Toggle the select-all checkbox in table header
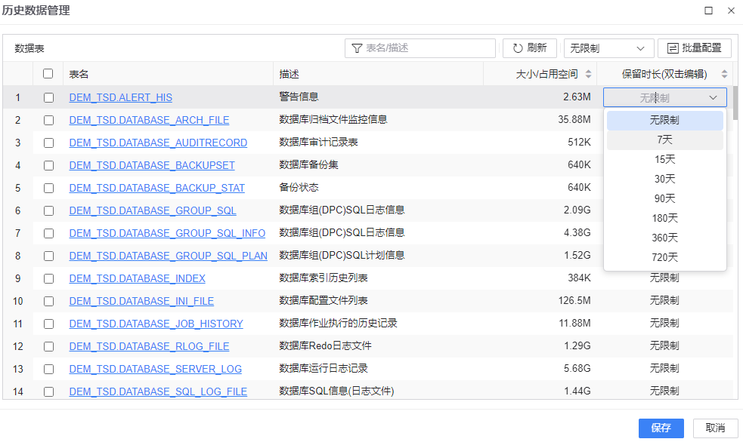This screenshot has width=743, height=442. pos(48,73)
